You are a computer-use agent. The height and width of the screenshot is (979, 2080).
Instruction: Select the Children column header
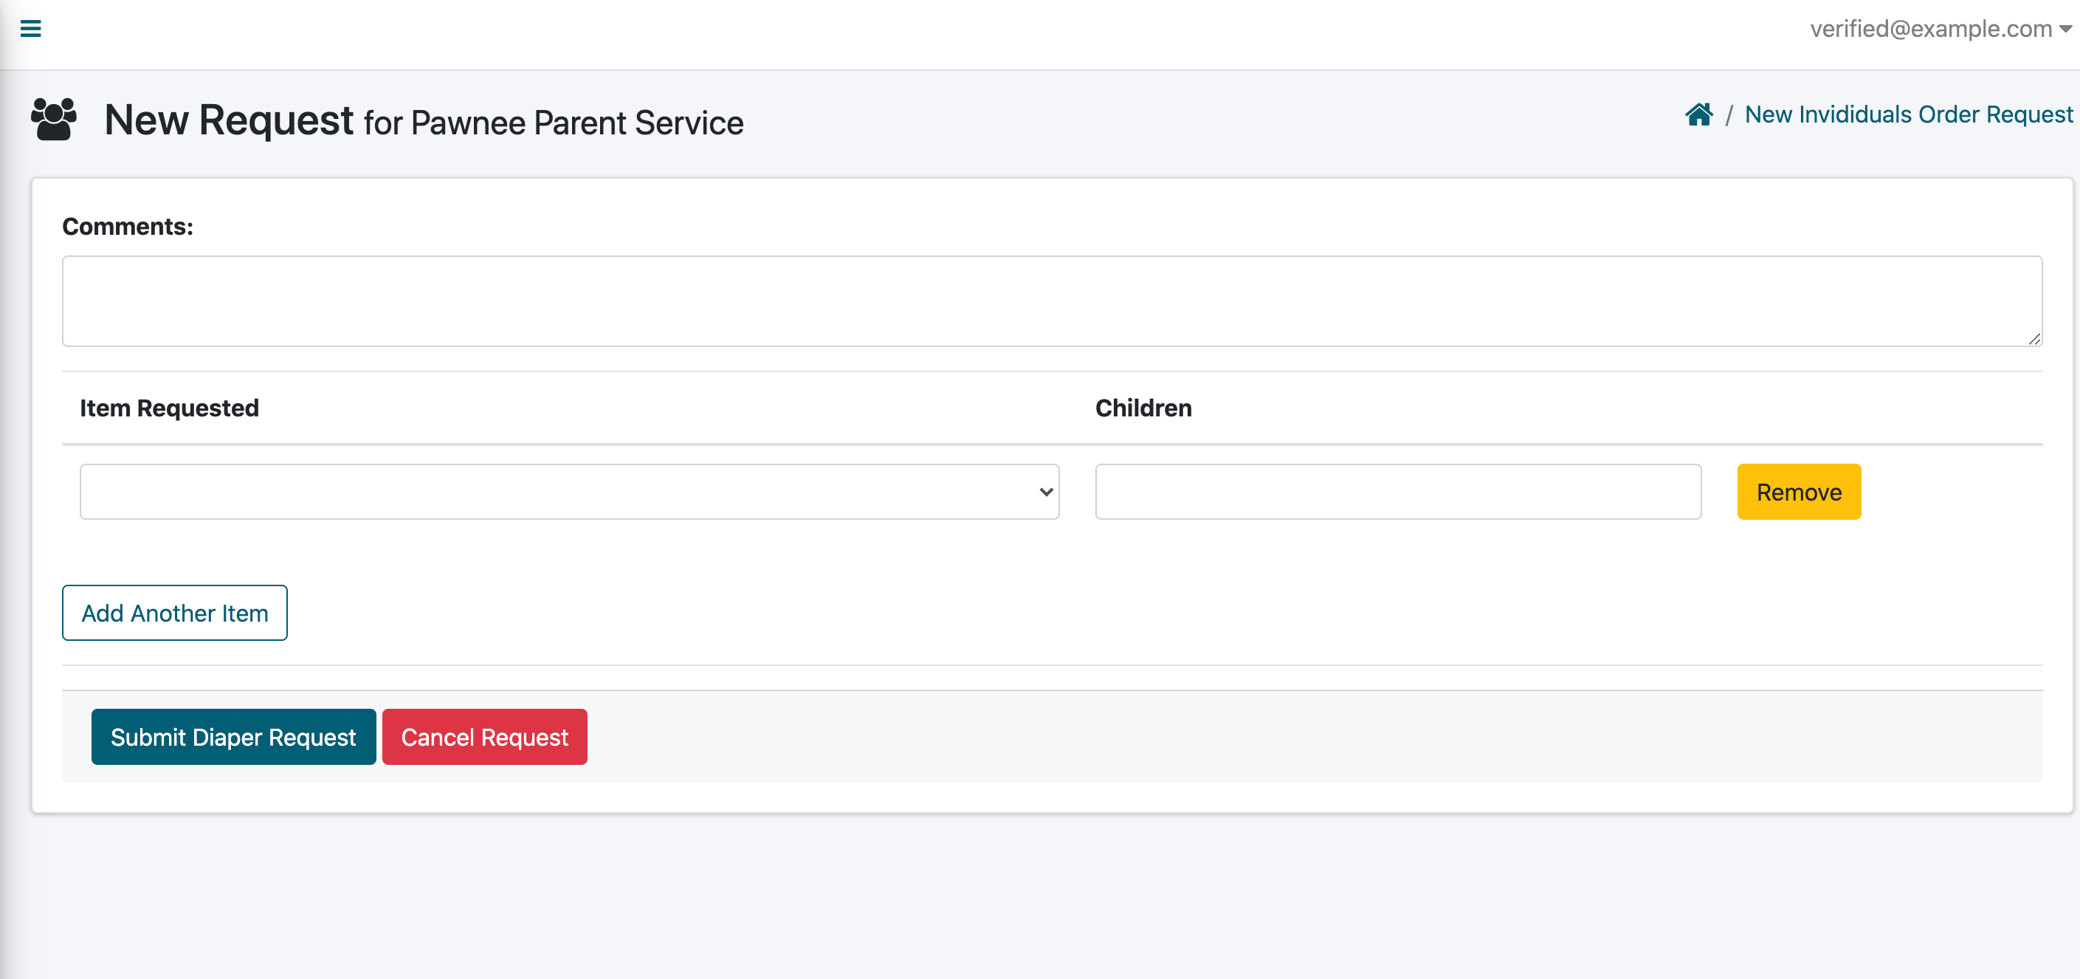[x=1143, y=408]
